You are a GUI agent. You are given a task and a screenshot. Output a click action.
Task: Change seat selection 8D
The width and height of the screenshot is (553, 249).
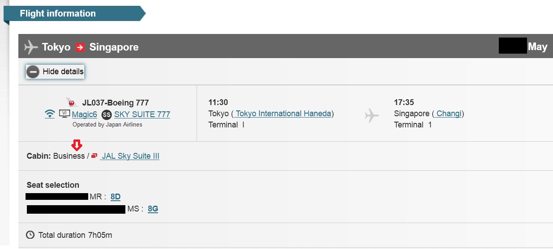[116, 196]
